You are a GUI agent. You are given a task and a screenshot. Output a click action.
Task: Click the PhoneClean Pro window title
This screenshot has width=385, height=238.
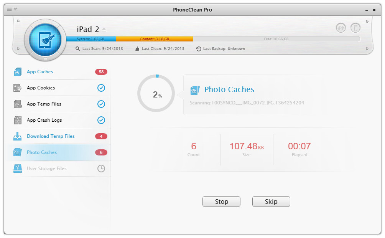[x=192, y=10]
